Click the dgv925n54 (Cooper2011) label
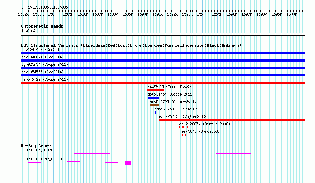This screenshot has width=315, height=183. coord(45,64)
